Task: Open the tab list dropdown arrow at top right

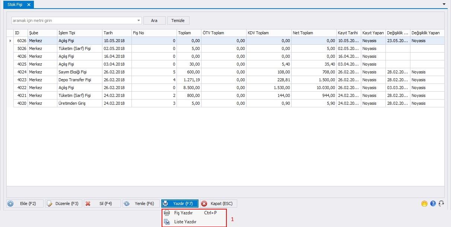Action: [x=444, y=4]
